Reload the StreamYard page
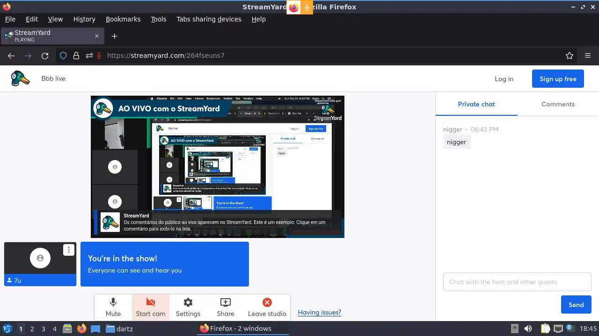The height and width of the screenshot is (336, 599). (x=45, y=56)
